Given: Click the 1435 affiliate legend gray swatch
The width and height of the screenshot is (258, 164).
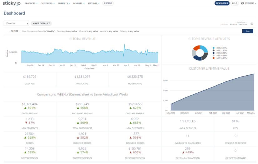Looking at the screenshot, I should point(213,56).
